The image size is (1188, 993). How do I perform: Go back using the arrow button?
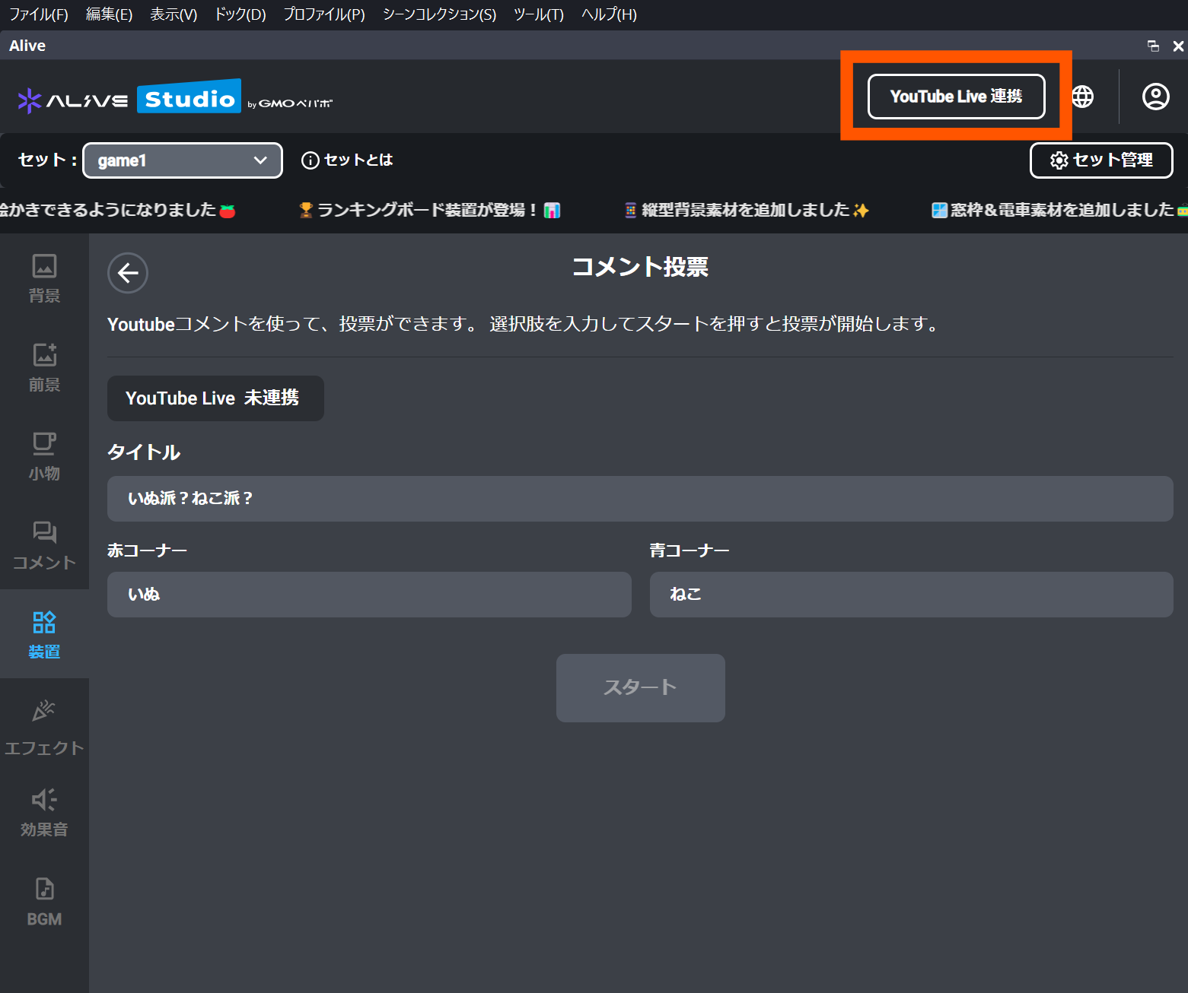[x=128, y=273]
